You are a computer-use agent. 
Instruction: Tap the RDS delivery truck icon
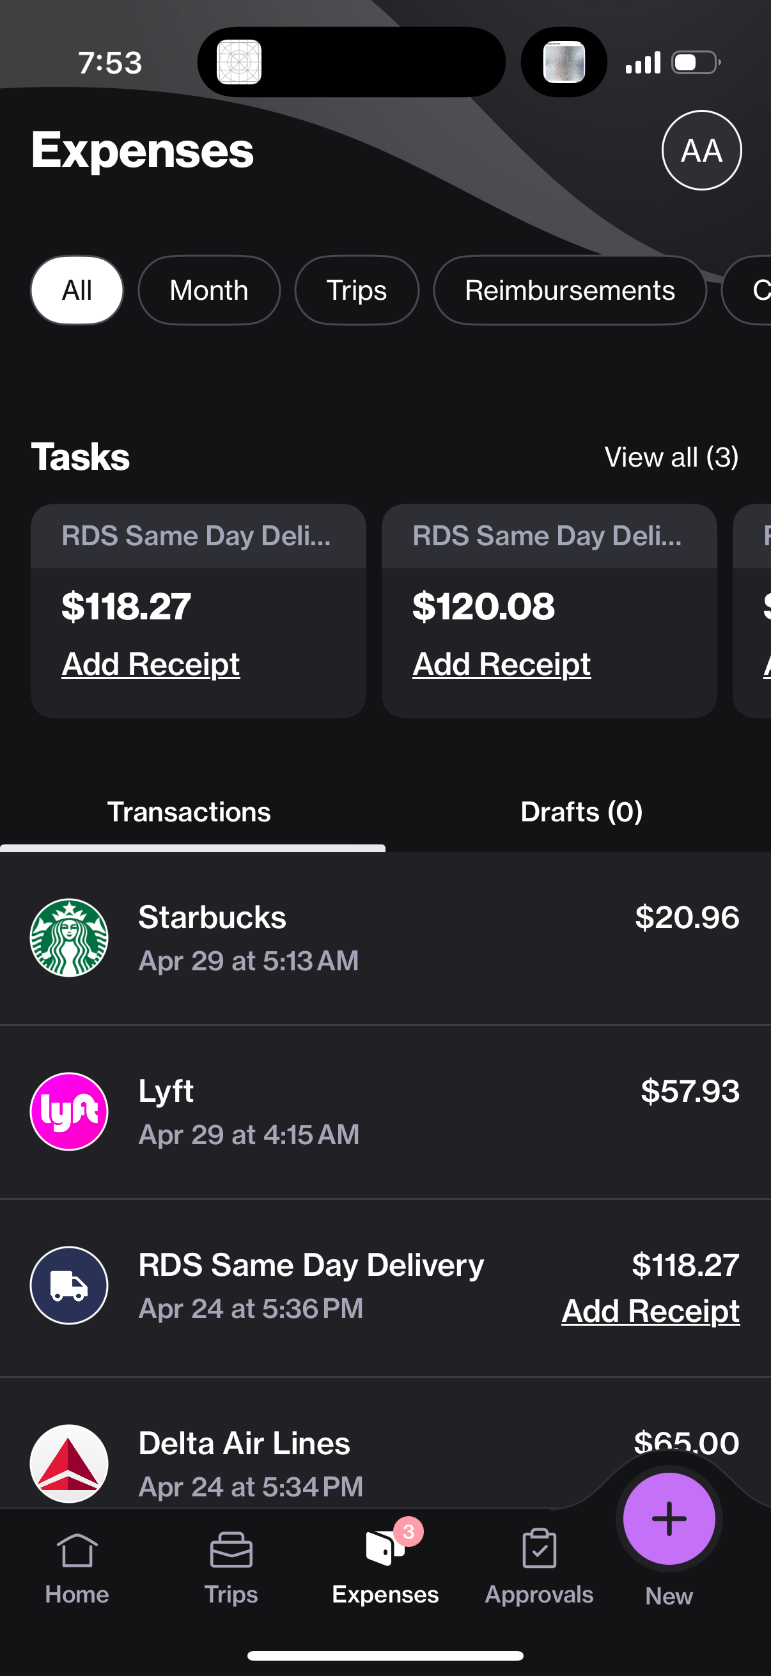69,1285
